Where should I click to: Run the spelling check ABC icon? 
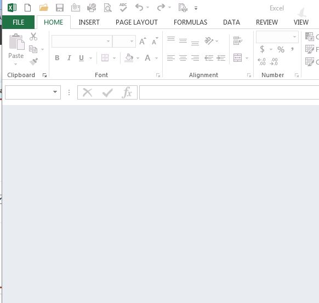tap(123, 8)
